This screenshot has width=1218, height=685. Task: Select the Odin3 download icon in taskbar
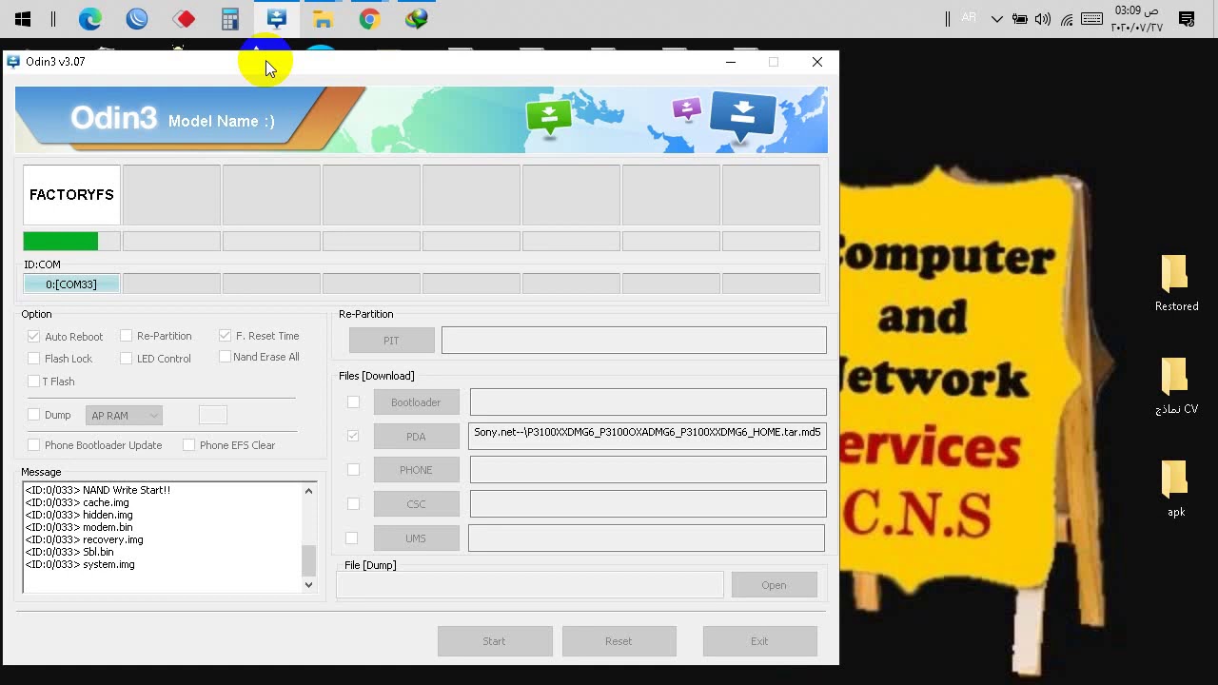pyautogui.click(x=277, y=19)
